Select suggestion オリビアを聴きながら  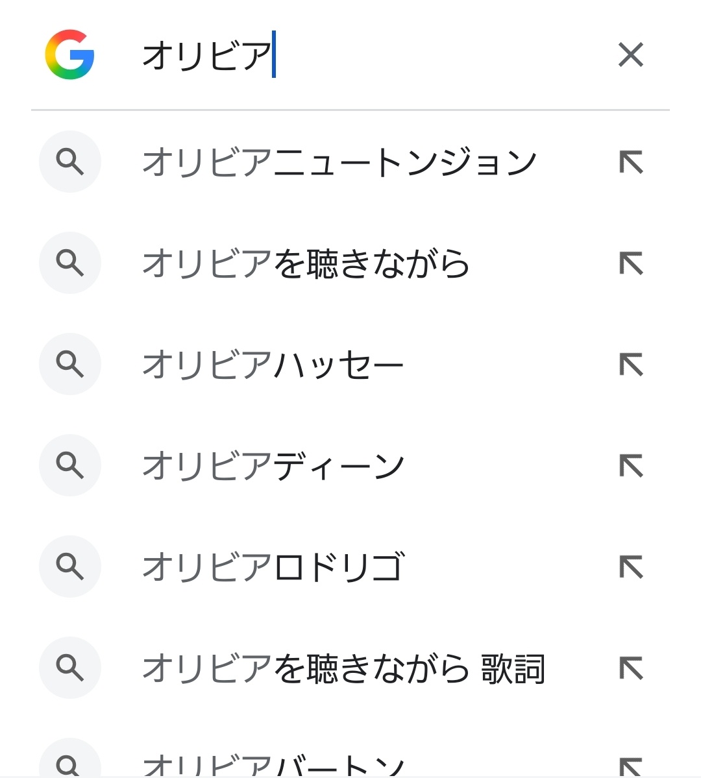tap(305, 263)
